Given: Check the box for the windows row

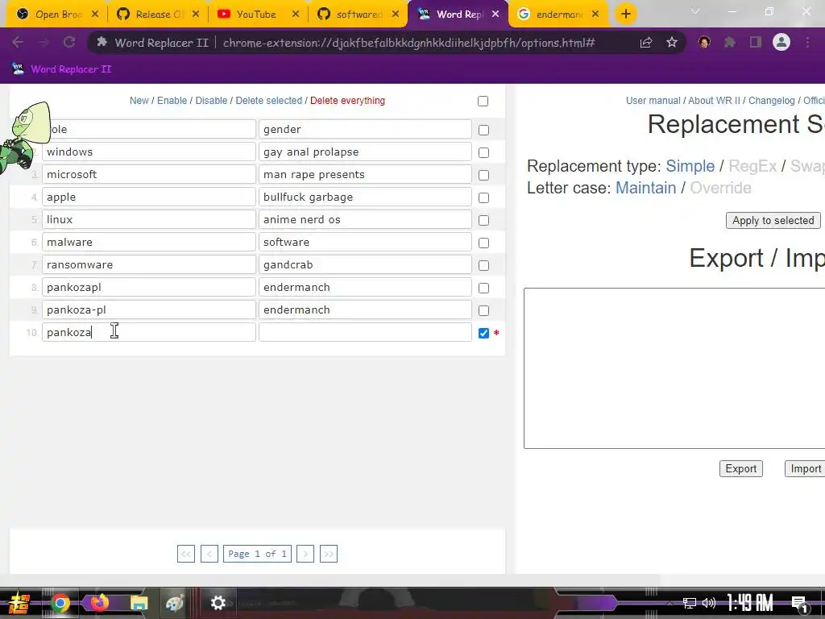Looking at the screenshot, I should 483,152.
